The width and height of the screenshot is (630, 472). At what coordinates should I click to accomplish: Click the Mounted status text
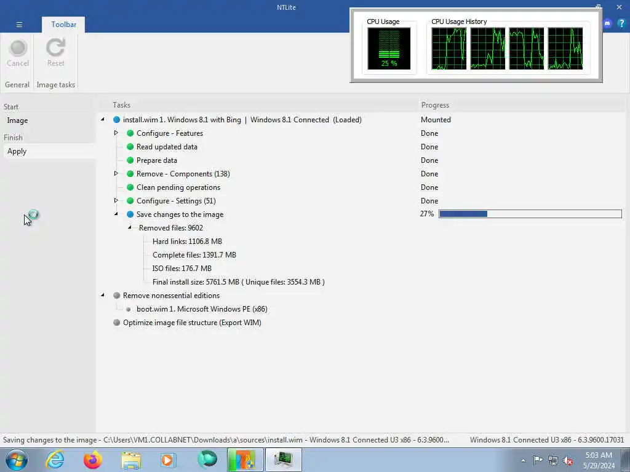pos(436,120)
